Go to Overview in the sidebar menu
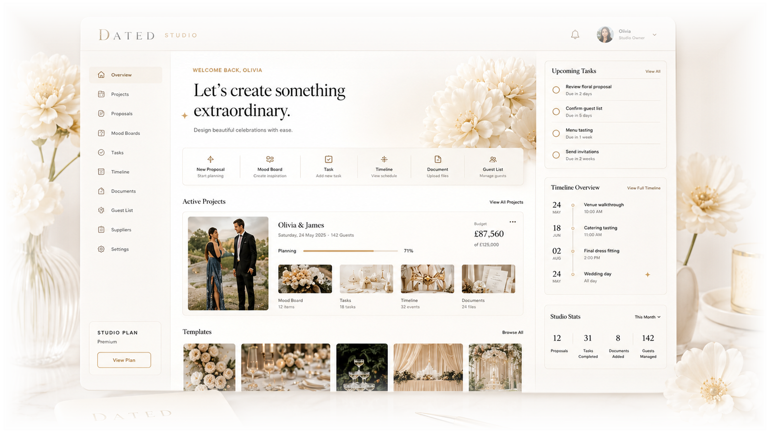 (126, 75)
